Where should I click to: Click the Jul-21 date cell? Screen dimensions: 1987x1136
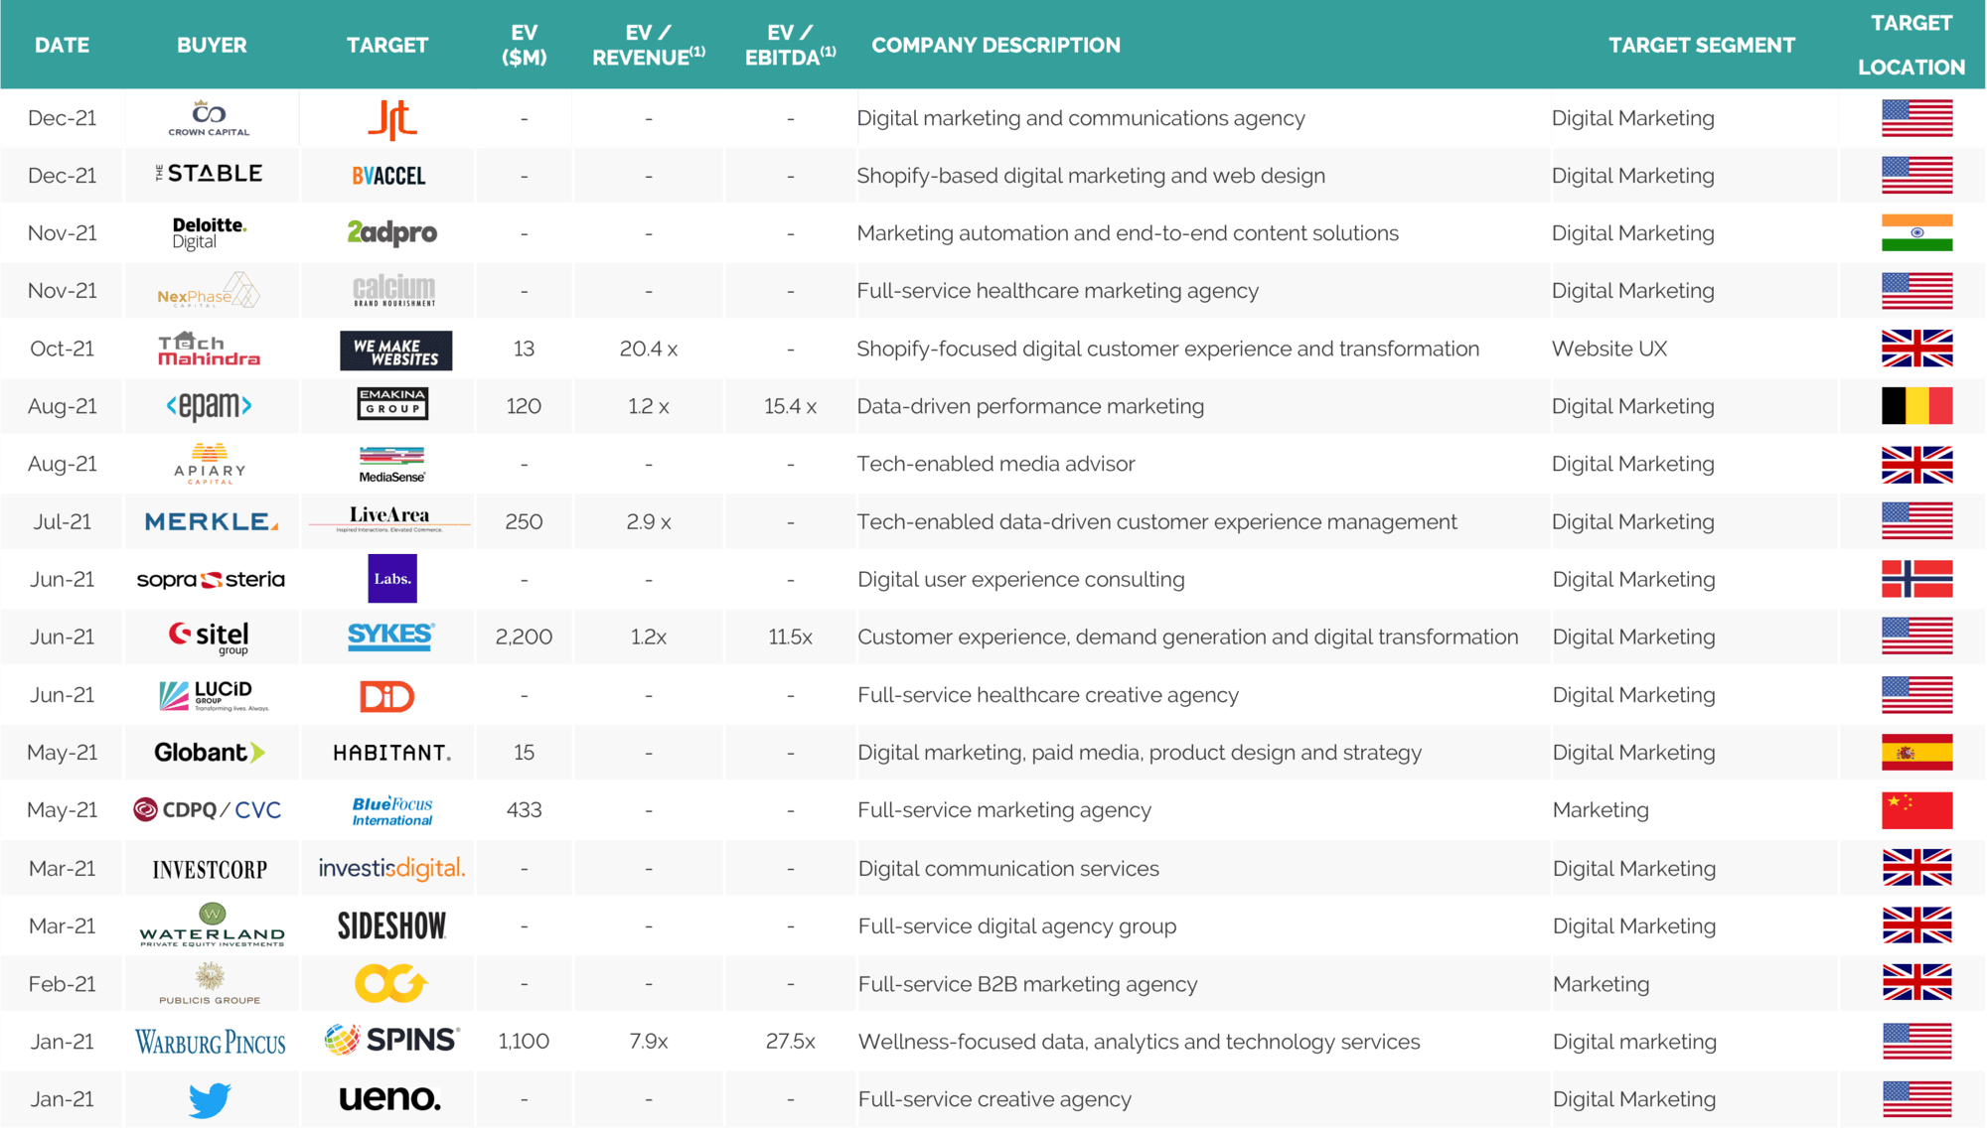(x=62, y=521)
